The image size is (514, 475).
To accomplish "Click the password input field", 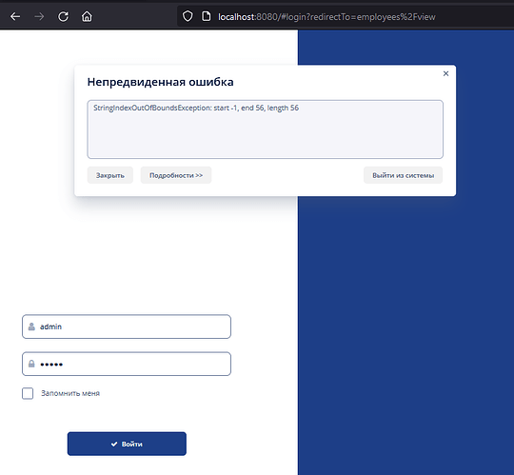I will tap(127, 364).
